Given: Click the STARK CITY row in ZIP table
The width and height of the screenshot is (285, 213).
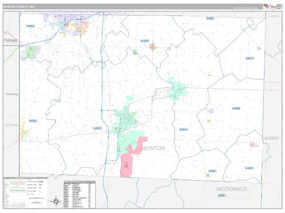Looking at the screenshot, I should (80, 203).
